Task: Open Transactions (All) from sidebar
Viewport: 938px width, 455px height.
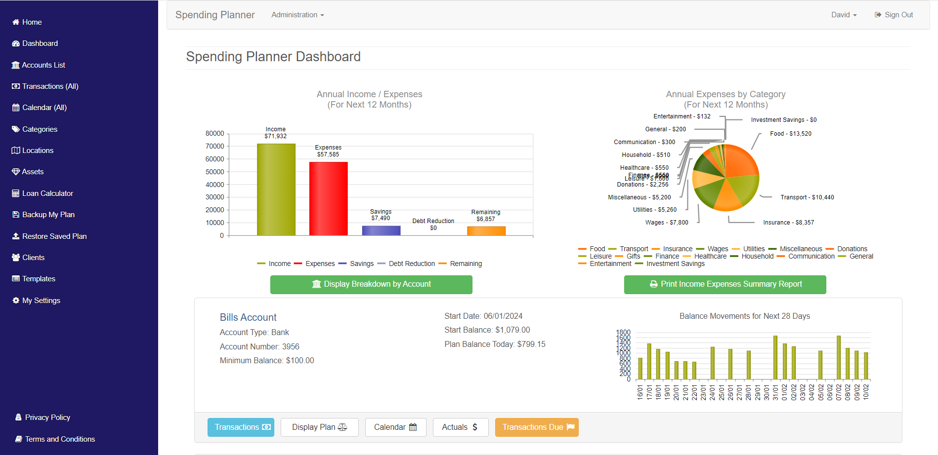Action: click(x=50, y=86)
